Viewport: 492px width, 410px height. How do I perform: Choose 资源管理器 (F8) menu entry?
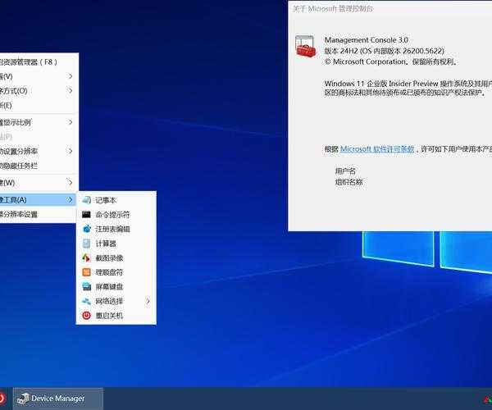pos(38,62)
